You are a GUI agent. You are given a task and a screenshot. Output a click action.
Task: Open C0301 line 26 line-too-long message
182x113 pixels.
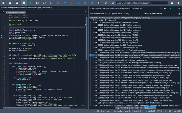tap(118, 23)
